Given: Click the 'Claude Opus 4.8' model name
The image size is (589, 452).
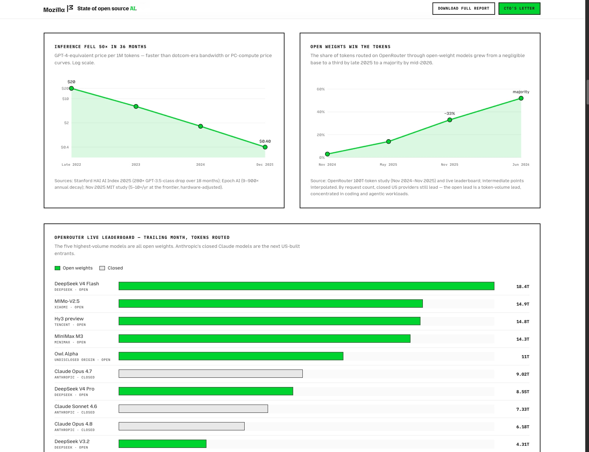Looking at the screenshot, I should coord(74,424).
